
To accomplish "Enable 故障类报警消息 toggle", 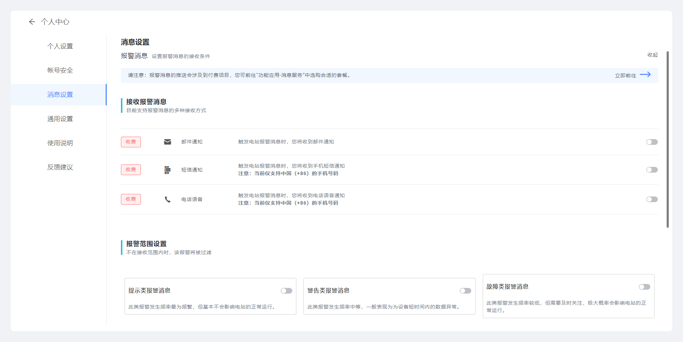I will (x=644, y=287).
